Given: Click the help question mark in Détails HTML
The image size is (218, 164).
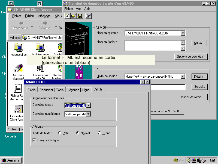Looking at the screenshot, I should (142, 82).
